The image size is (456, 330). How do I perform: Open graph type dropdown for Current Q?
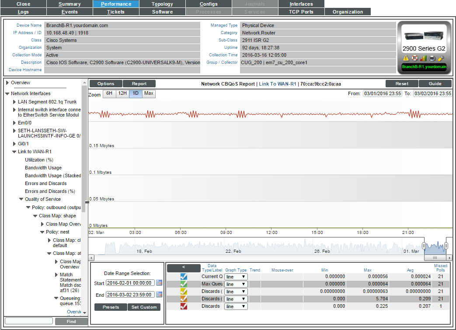point(236,277)
